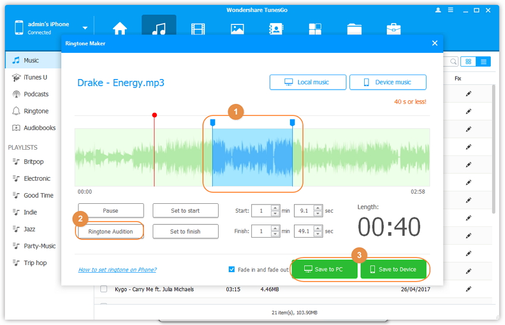Open the Photos icon in toolbar
Image resolution: width=505 pixels, height=325 pixels.
tap(237, 29)
